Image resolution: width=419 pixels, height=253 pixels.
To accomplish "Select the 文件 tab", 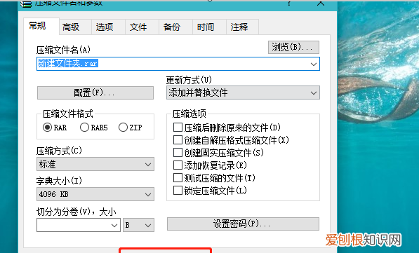I will pos(142,27).
